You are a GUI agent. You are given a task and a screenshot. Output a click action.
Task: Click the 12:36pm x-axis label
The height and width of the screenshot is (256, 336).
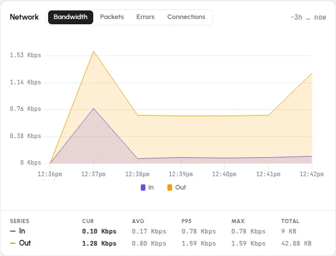coord(50,174)
